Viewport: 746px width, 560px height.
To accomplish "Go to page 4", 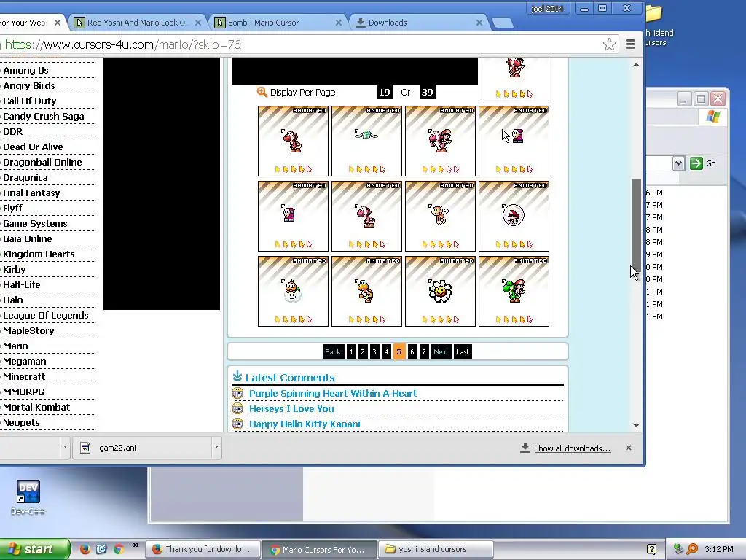I will (x=386, y=351).
